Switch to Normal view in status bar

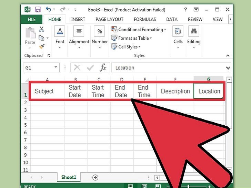tap(130, 186)
